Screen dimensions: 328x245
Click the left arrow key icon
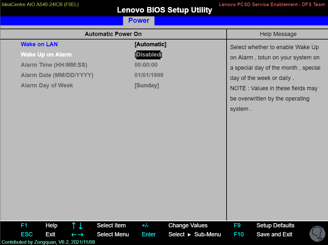pyautogui.click(x=74, y=235)
